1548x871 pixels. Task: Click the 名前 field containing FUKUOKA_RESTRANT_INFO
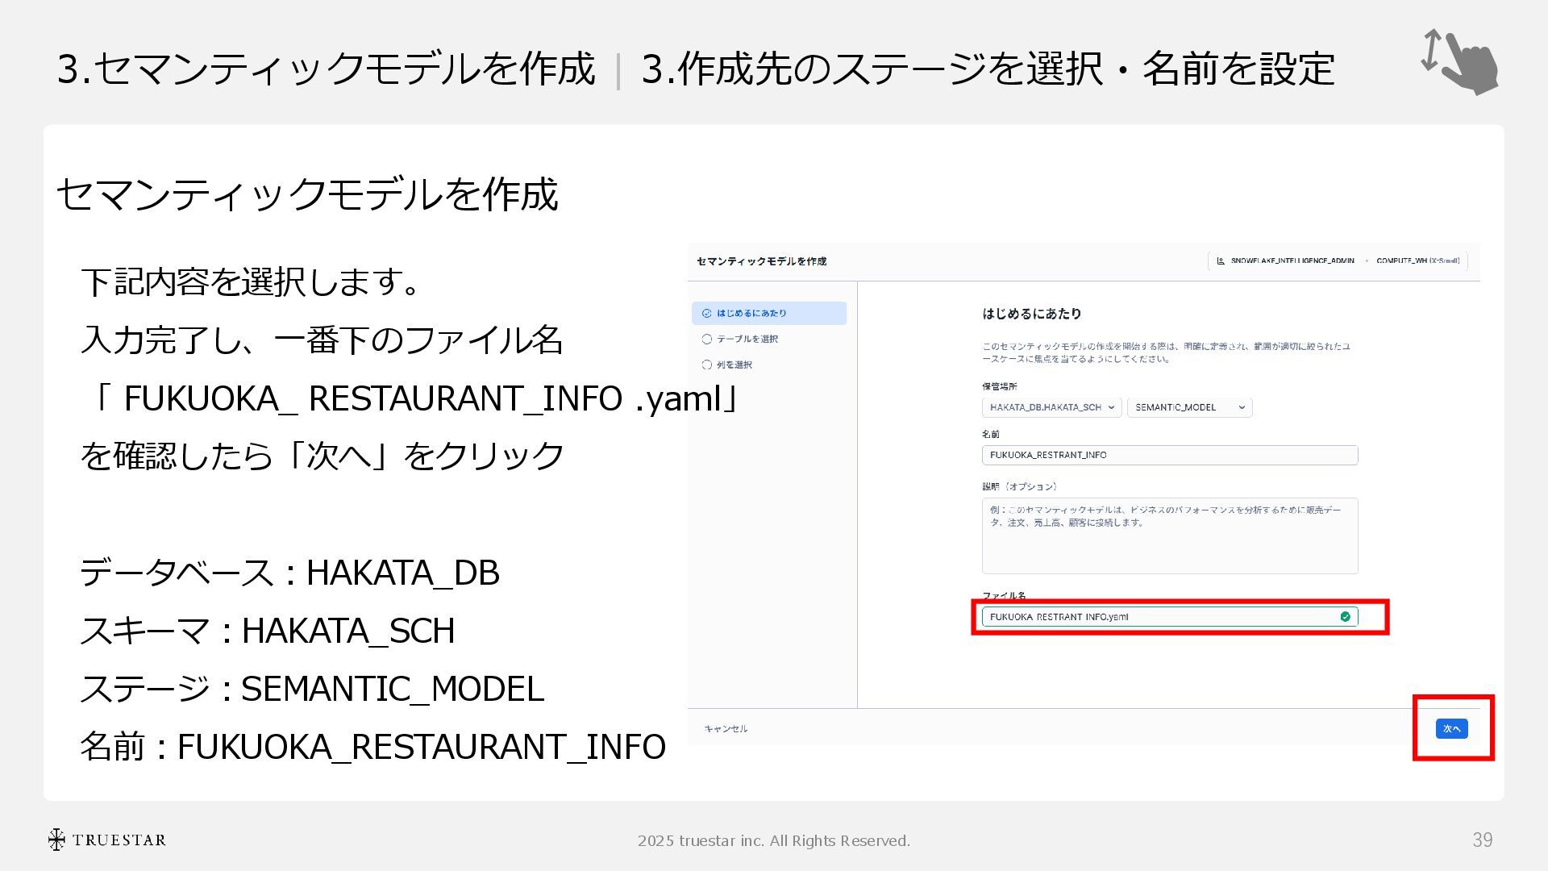click(1169, 456)
